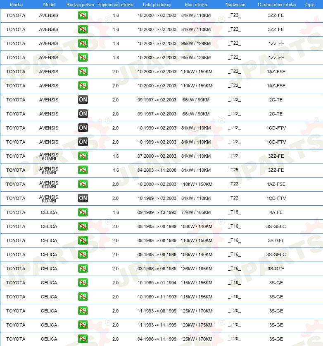323x346 pixels.
Task: Click the 1.6 capacity in the 4A-FE row
Action: click(116, 212)
